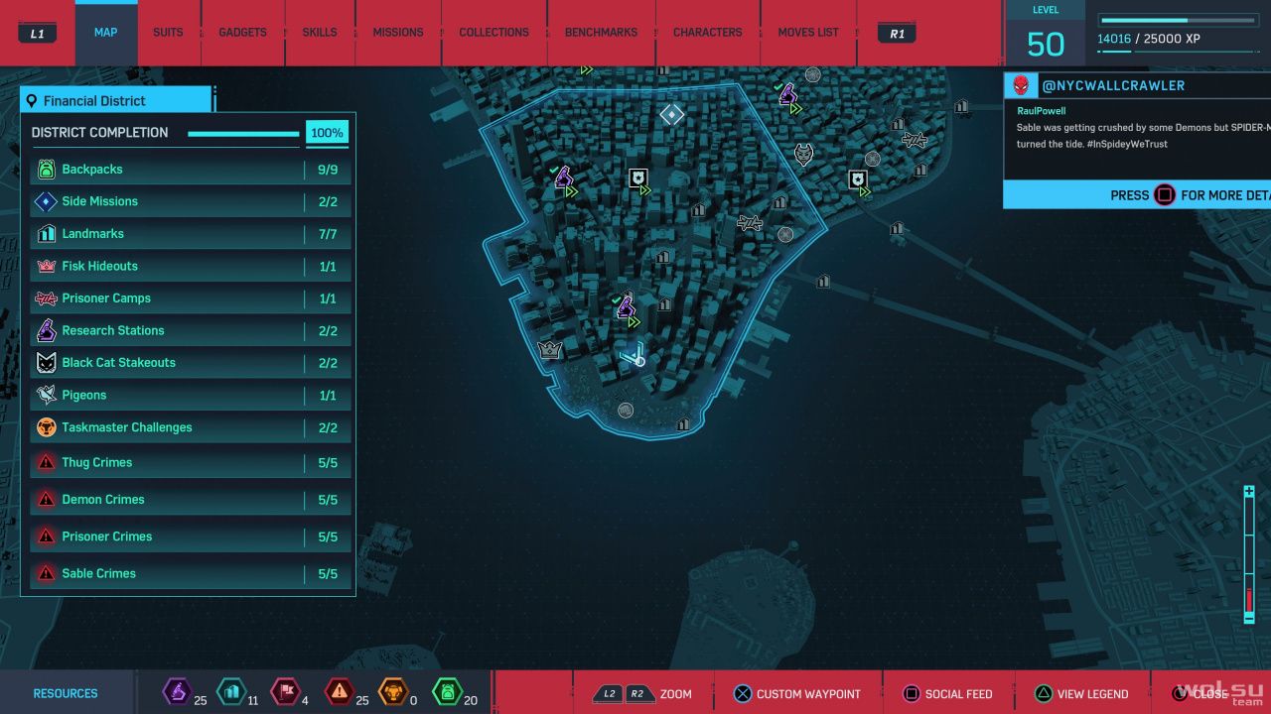Click the Prisoner Crimes warning icon
Image resolution: width=1271 pixels, height=714 pixels.
pos(46,536)
